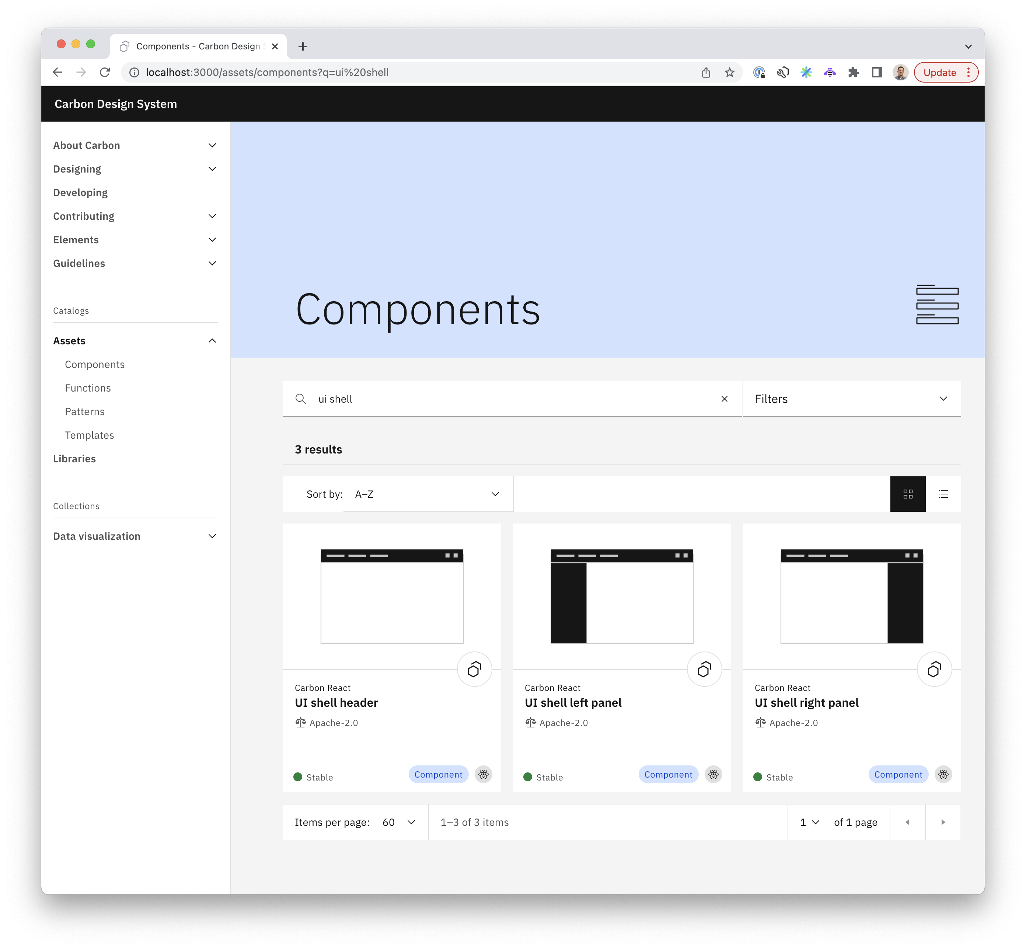Viewport: 1026px width, 949px height.
Task: Switch to list view layout
Action: click(x=943, y=494)
